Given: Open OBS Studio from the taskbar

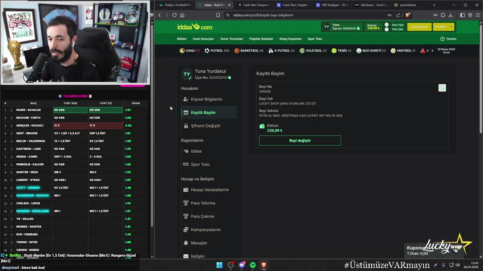Looking at the screenshot, I should click(231, 265).
